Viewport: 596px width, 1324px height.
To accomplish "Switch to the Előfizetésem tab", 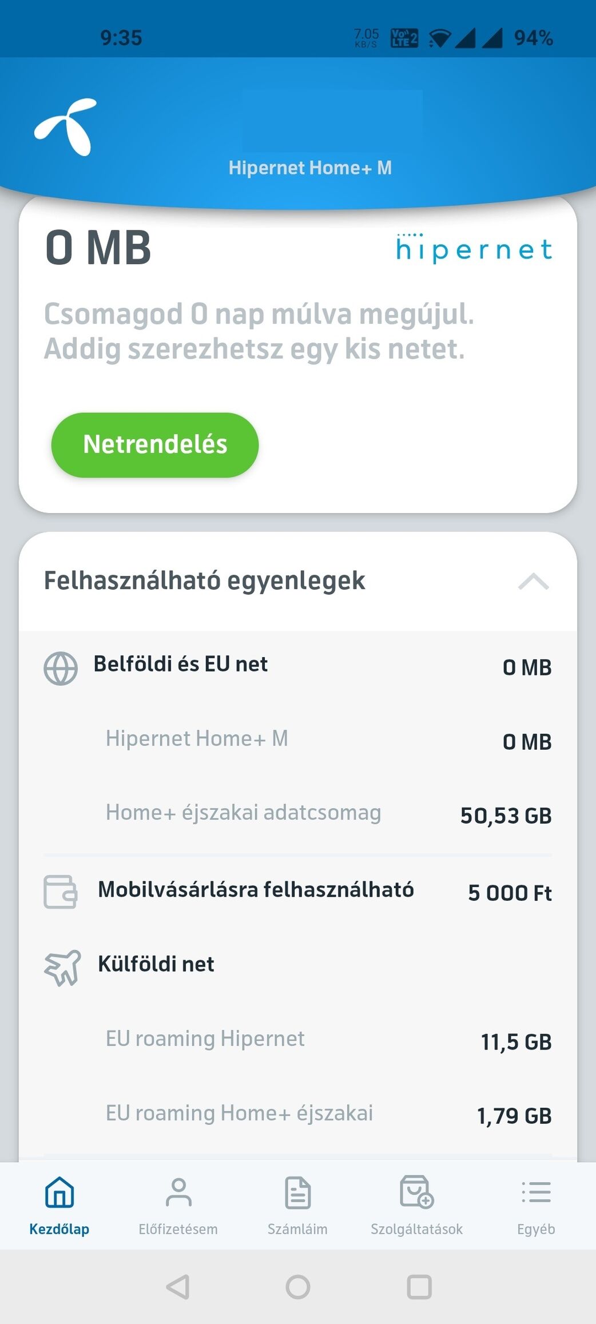I will [178, 1204].
